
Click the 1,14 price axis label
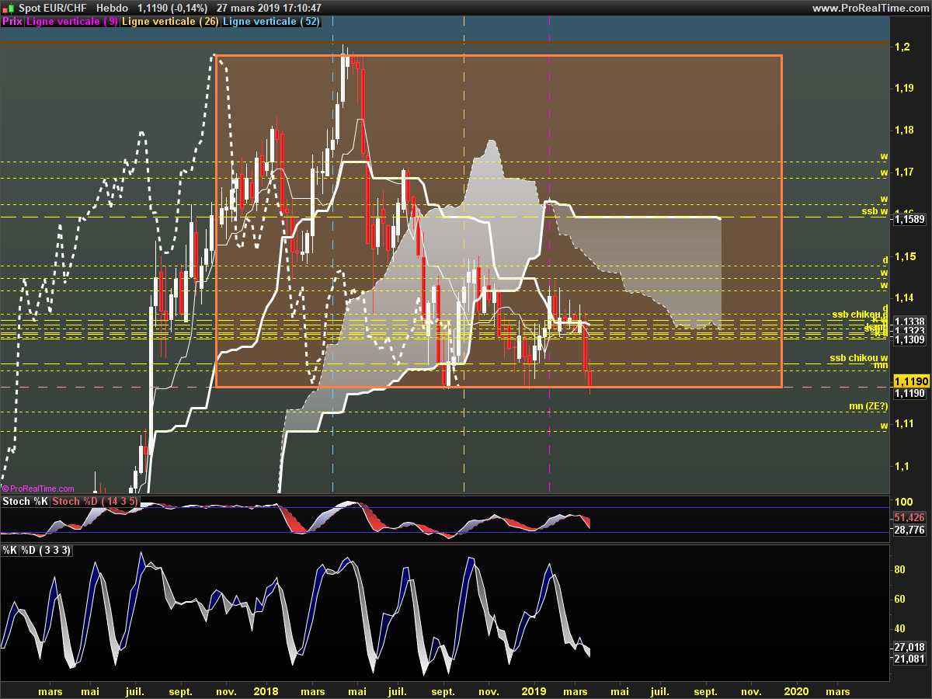(904, 298)
